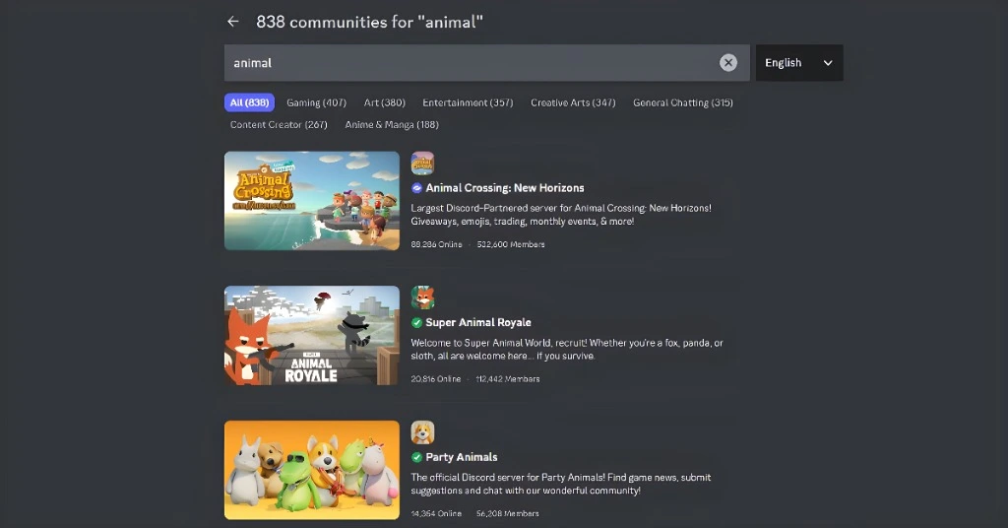Select Creative Arts (347) filter

tap(573, 102)
